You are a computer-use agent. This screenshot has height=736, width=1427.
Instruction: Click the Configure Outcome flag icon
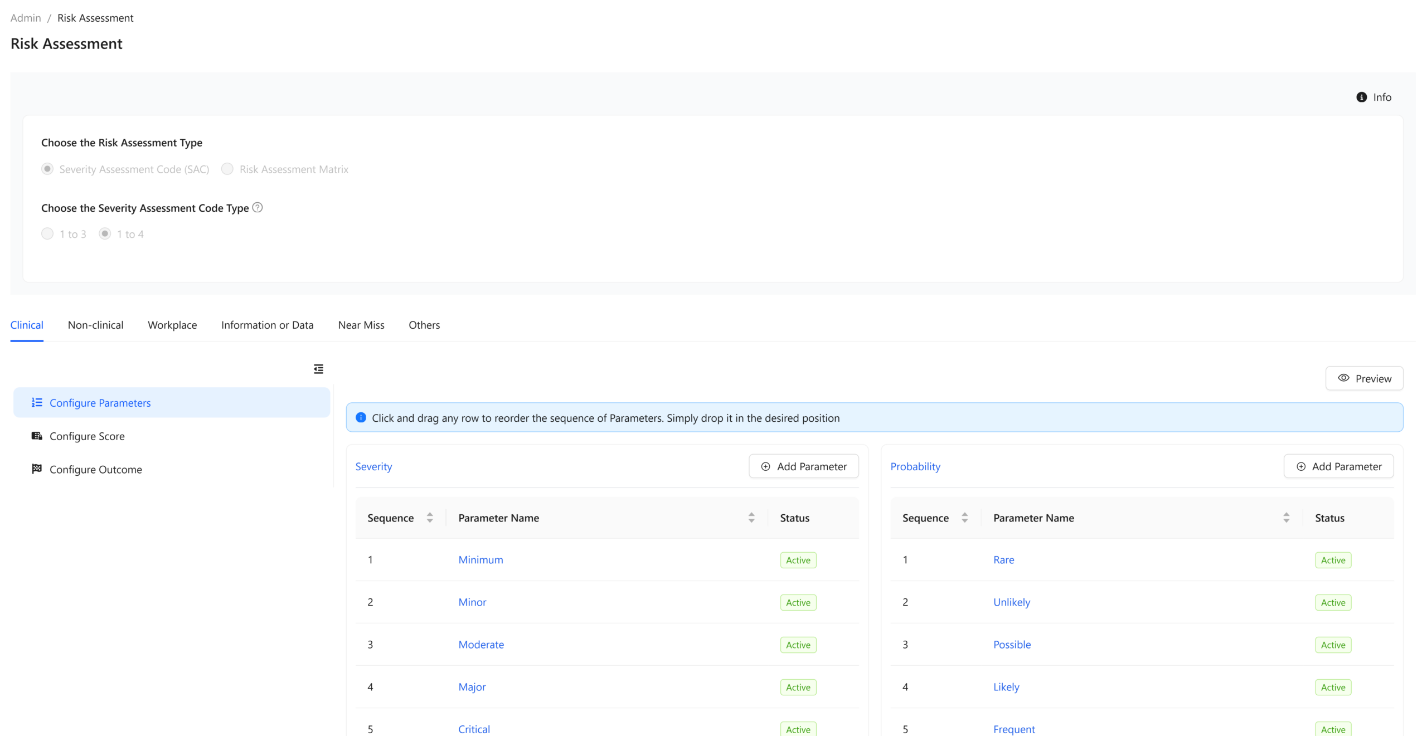pyautogui.click(x=37, y=469)
